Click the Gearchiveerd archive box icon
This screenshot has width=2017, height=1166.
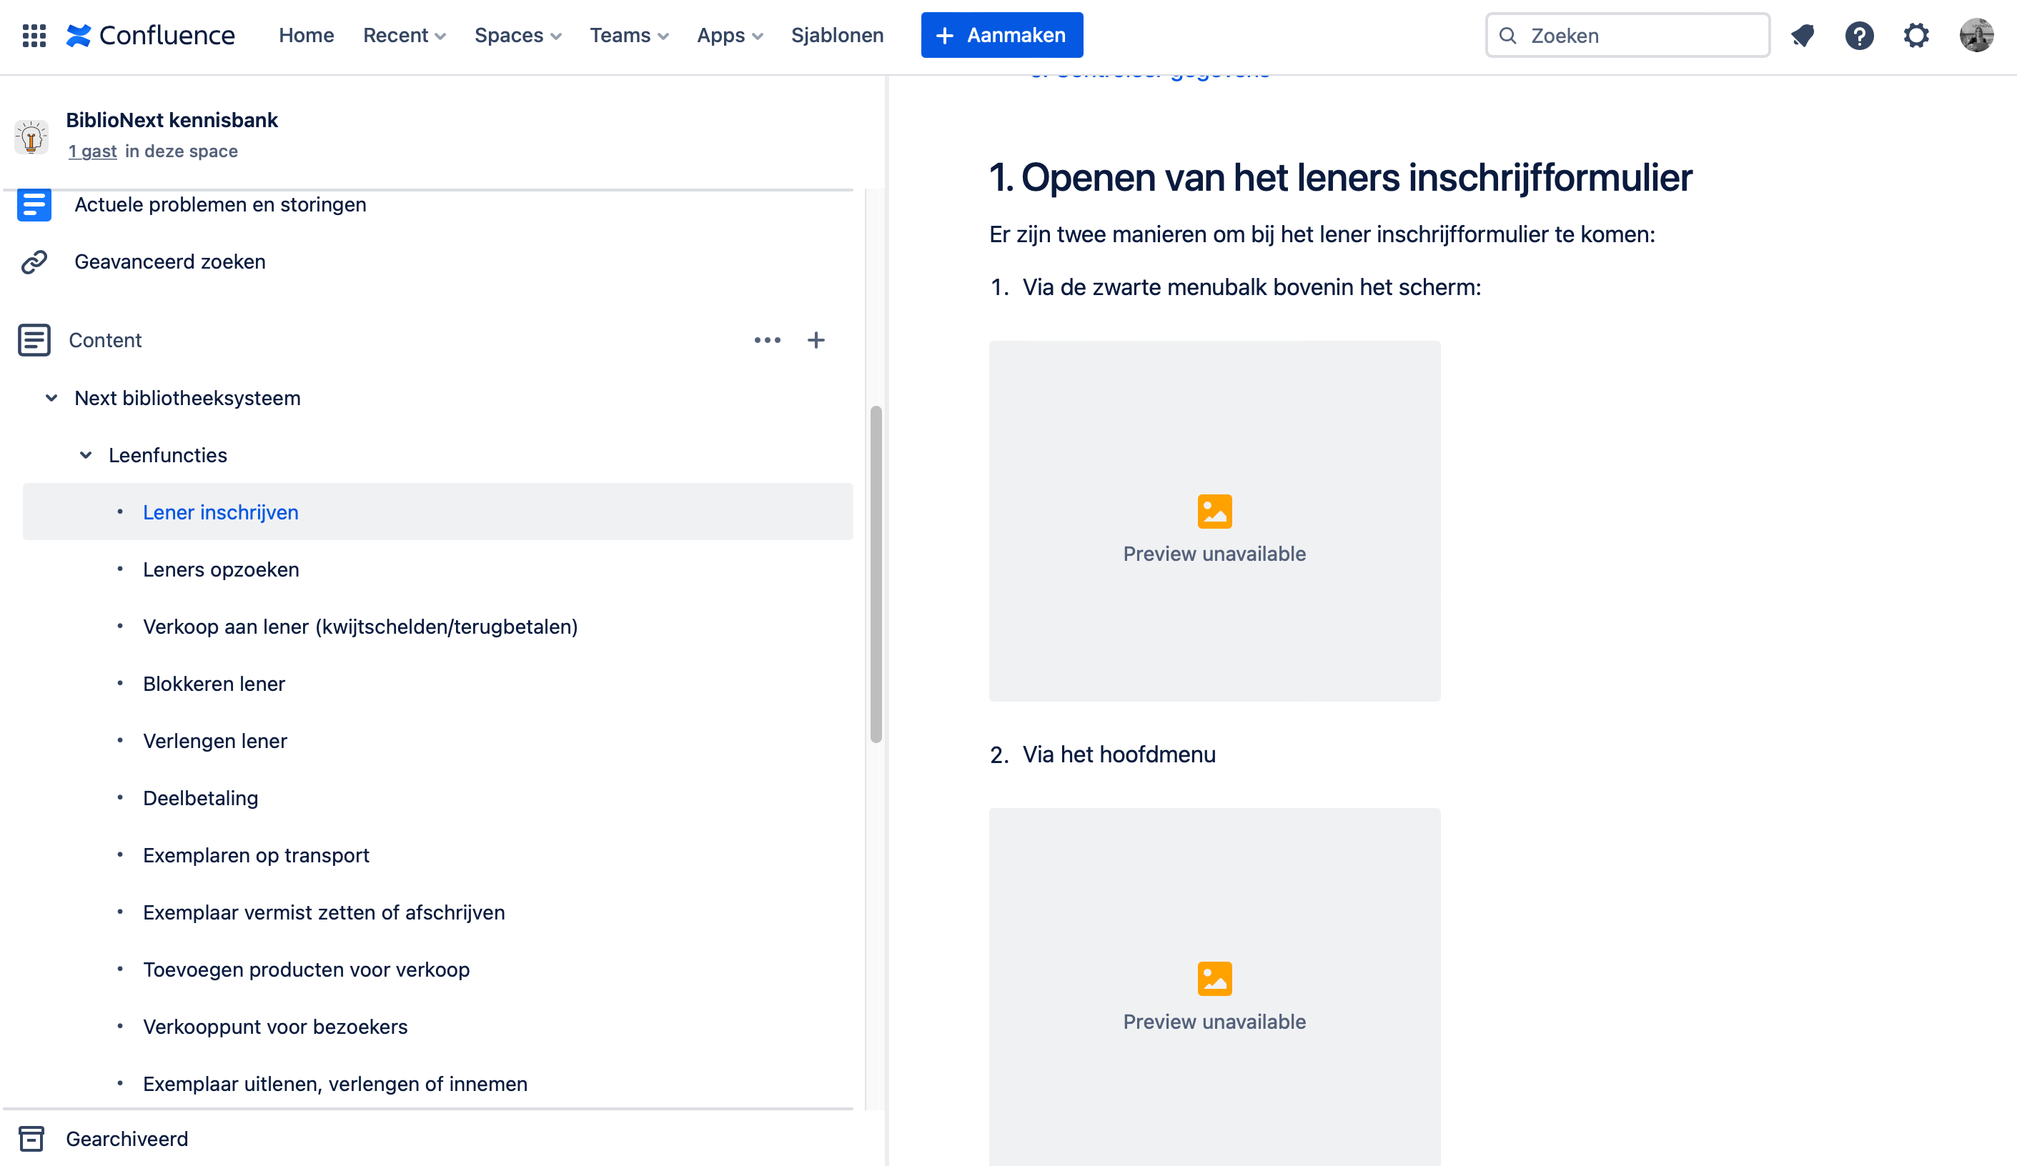point(31,1139)
